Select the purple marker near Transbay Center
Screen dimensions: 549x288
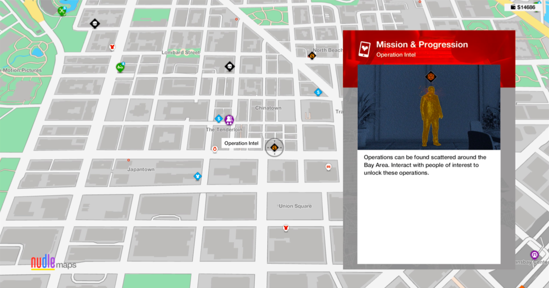point(534,255)
